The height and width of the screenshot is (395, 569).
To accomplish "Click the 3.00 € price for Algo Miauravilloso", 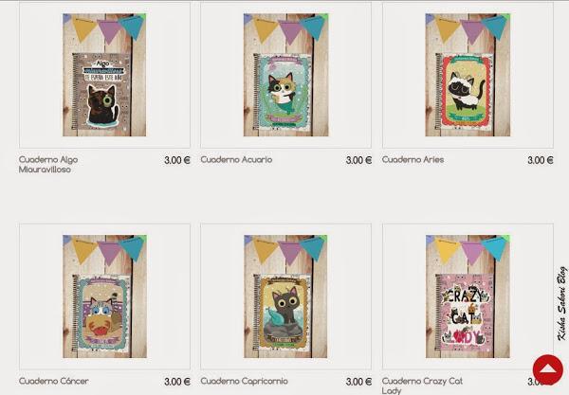I will tap(177, 160).
